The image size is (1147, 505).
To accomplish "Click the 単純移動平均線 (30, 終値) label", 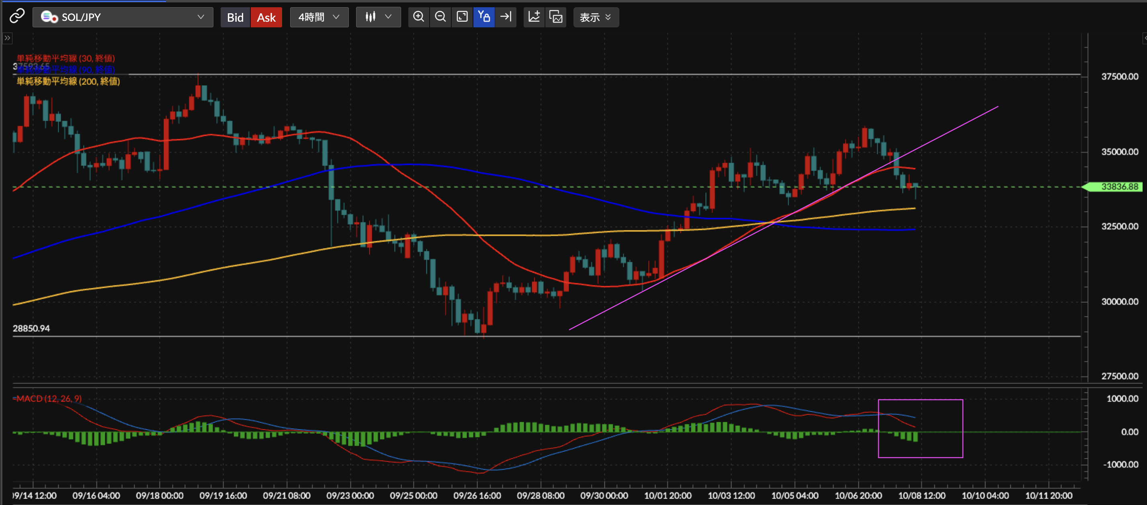I will (x=66, y=58).
